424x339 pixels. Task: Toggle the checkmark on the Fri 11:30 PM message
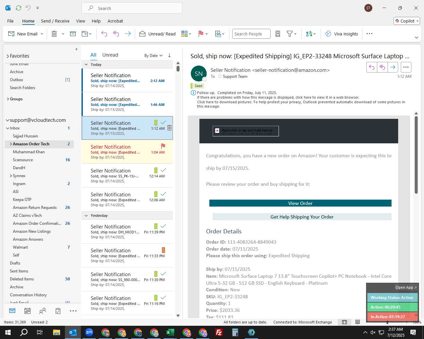tap(163, 274)
